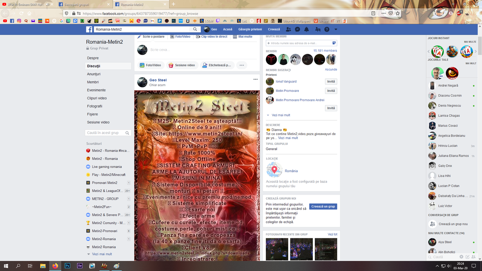Screen dimensions: 482x271
Task: Open Photoshop from the taskbar
Action: click(x=67, y=266)
